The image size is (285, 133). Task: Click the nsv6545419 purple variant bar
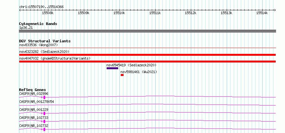(112, 68)
